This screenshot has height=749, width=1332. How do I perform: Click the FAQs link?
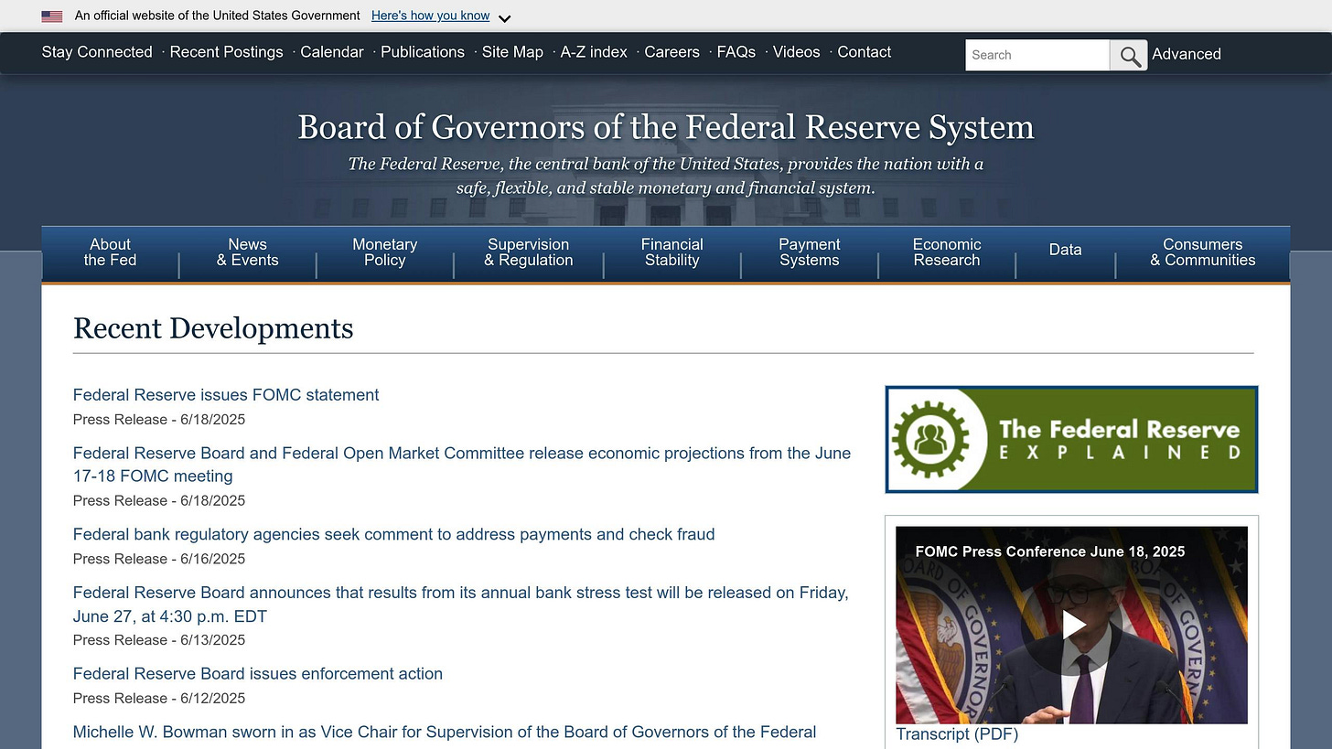(736, 52)
